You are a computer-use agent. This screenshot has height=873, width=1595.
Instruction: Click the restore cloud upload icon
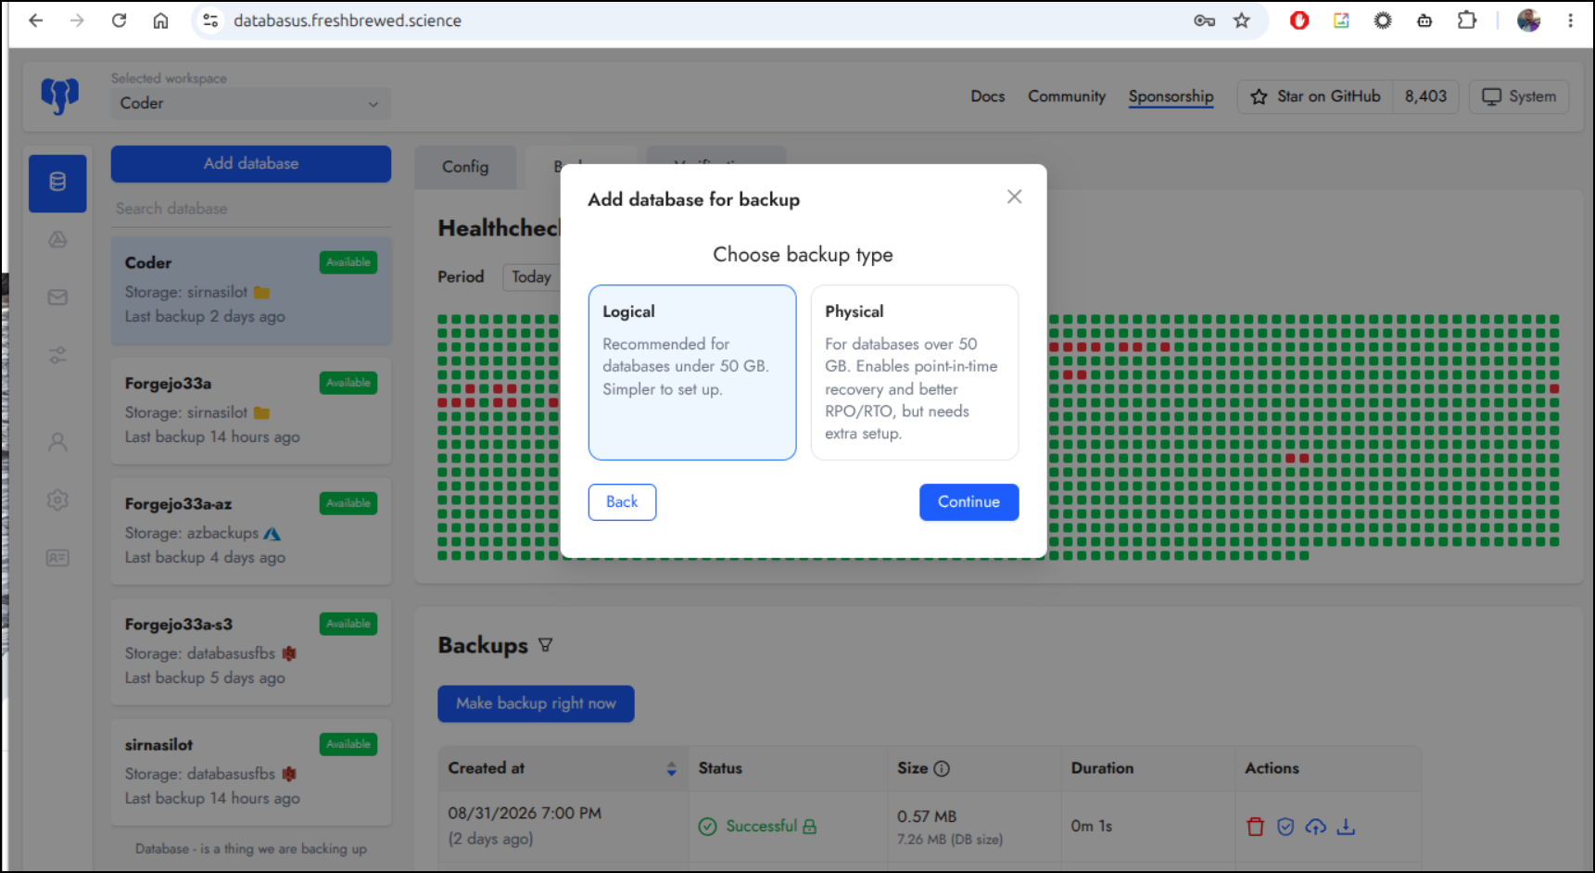[x=1315, y=827]
